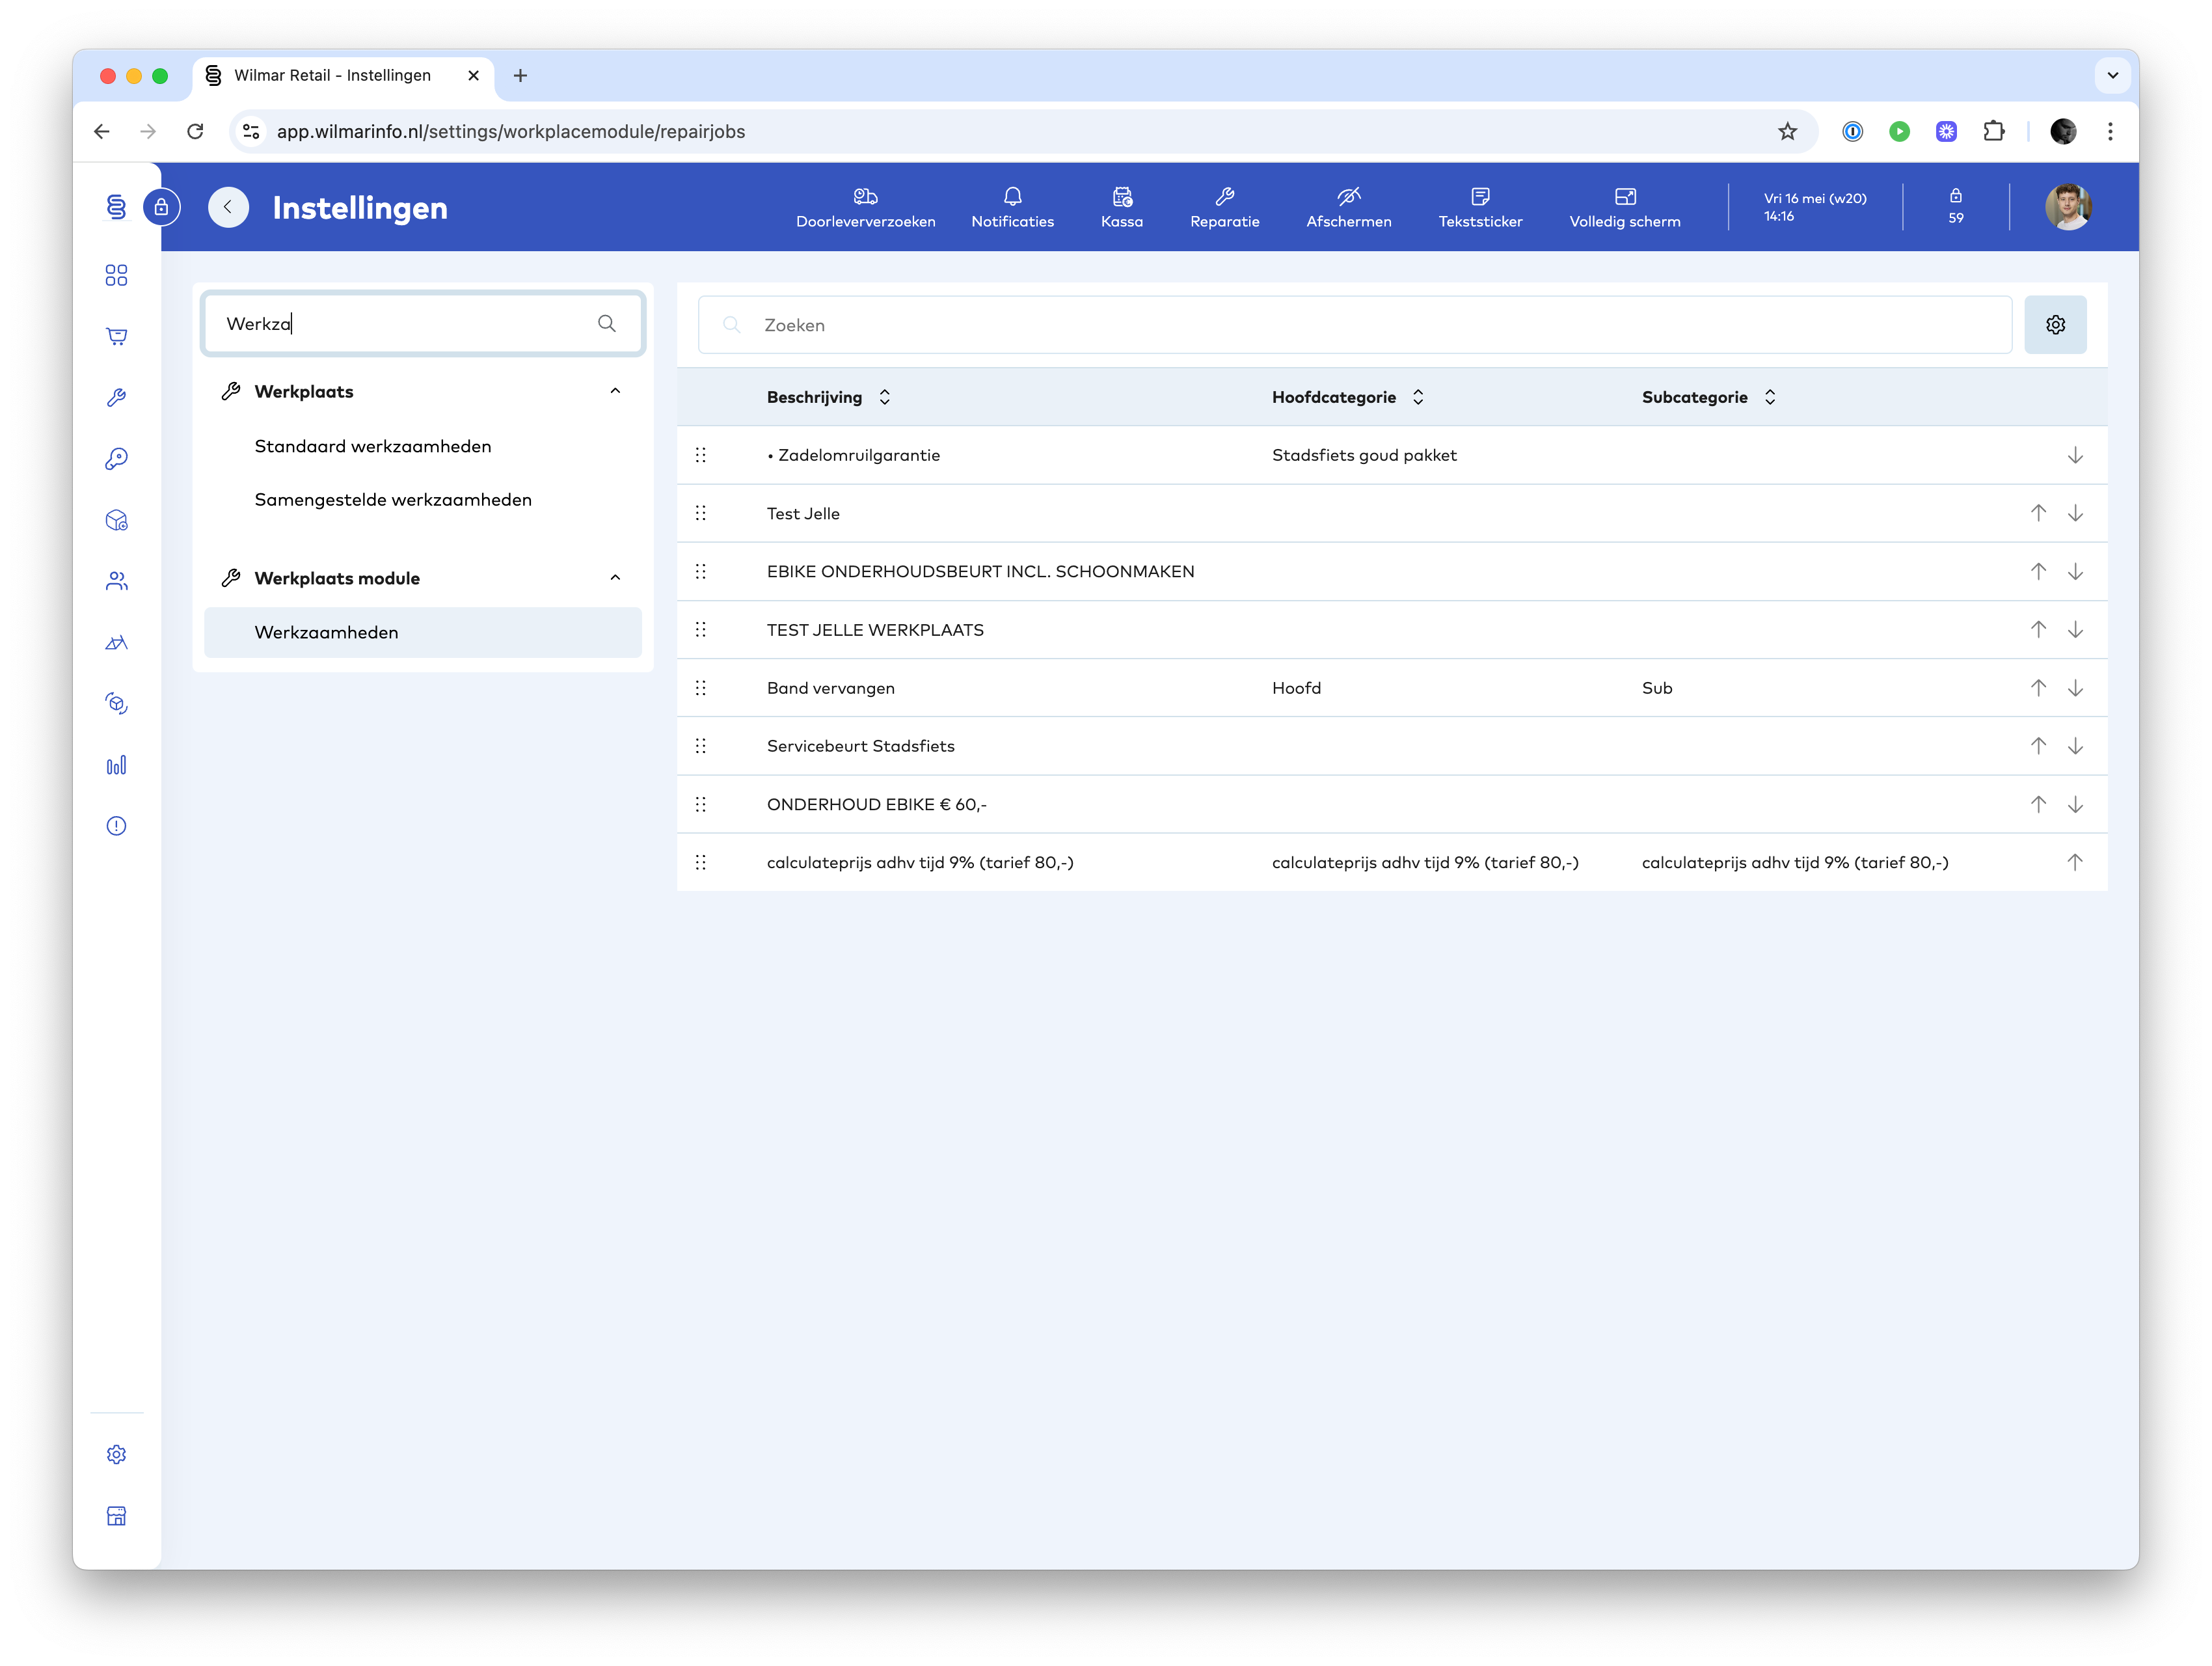Select Standaard werkzaamheden menu item

click(373, 446)
